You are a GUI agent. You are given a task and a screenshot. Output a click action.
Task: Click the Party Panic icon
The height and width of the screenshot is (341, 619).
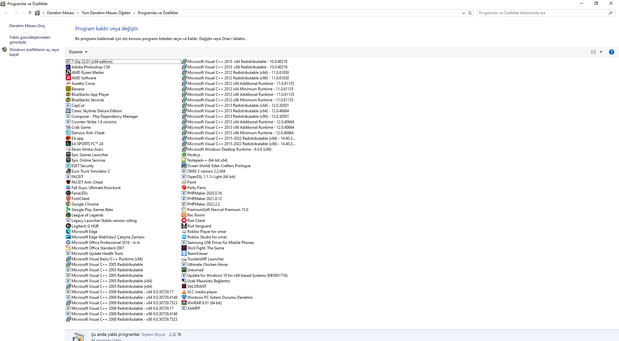tap(184, 188)
